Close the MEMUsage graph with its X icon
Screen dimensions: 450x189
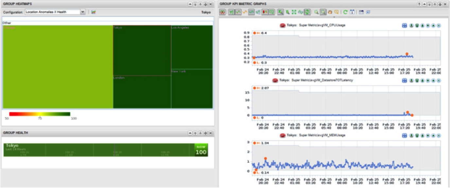coord(439,135)
